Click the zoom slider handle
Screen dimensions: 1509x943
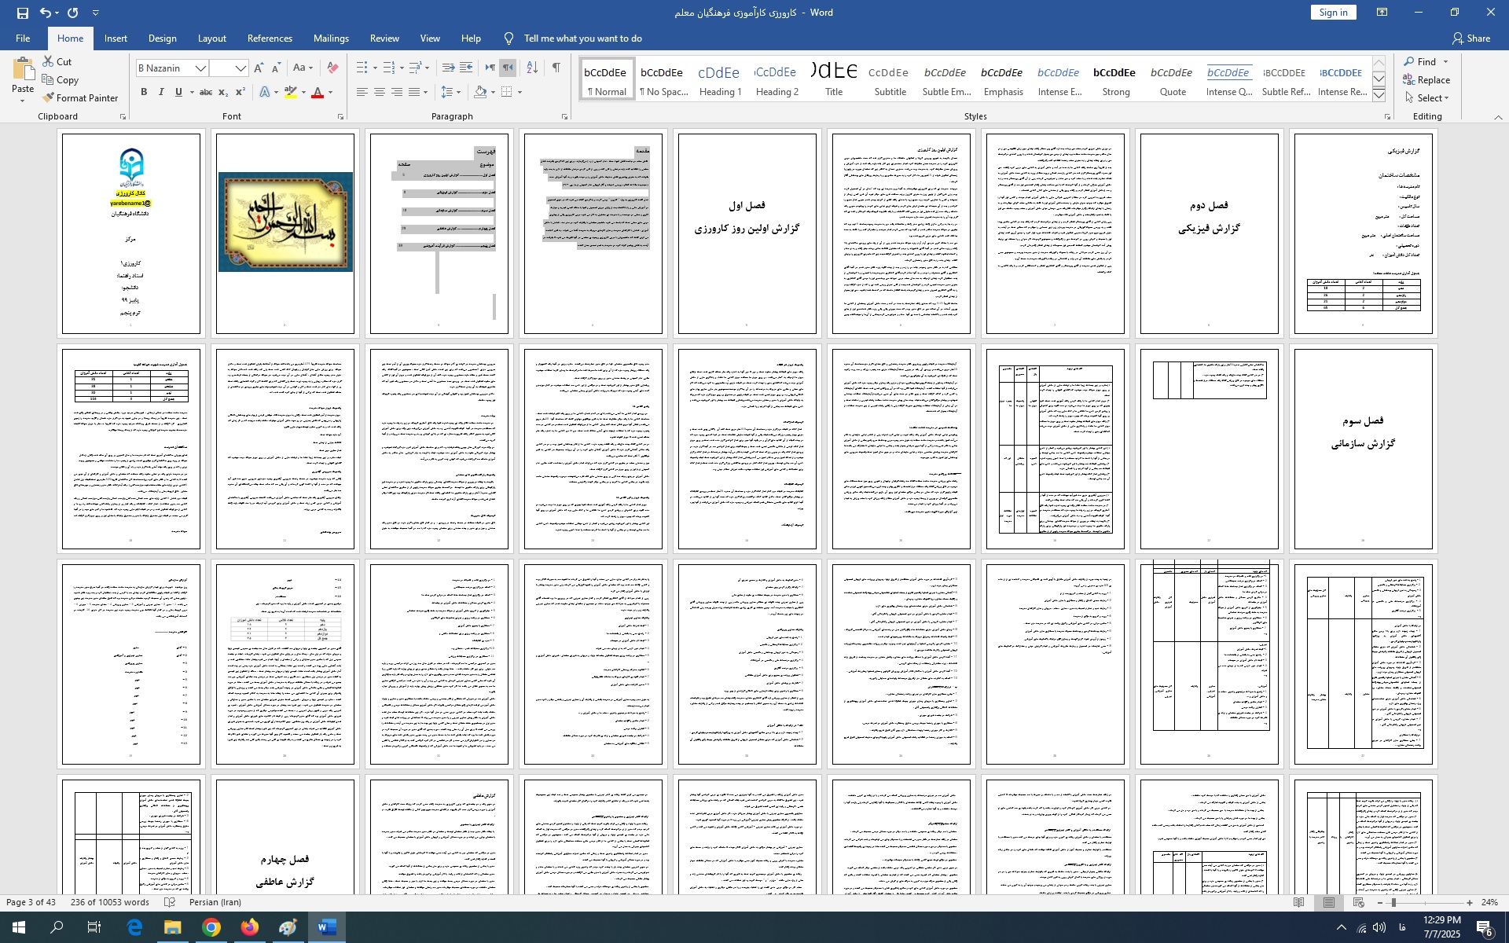(x=1393, y=903)
